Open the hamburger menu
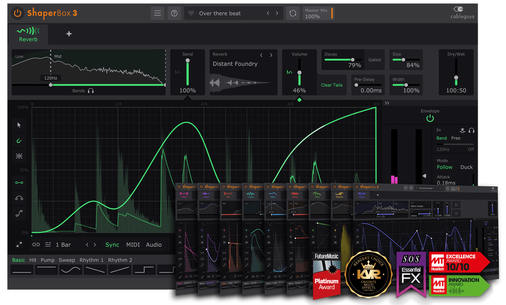The height and width of the screenshot is (305, 506). point(157,13)
